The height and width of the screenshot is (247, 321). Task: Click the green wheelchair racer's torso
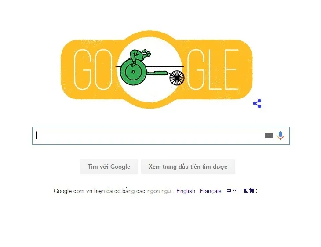click(137, 55)
